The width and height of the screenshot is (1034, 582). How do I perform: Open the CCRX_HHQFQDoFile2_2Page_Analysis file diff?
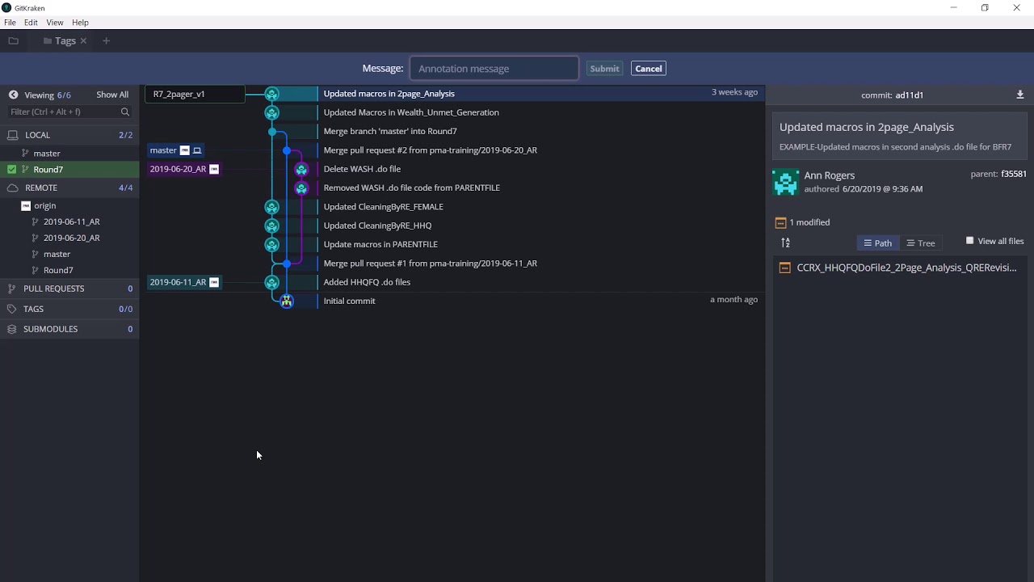pyautogui.click(x=906, y=268)
